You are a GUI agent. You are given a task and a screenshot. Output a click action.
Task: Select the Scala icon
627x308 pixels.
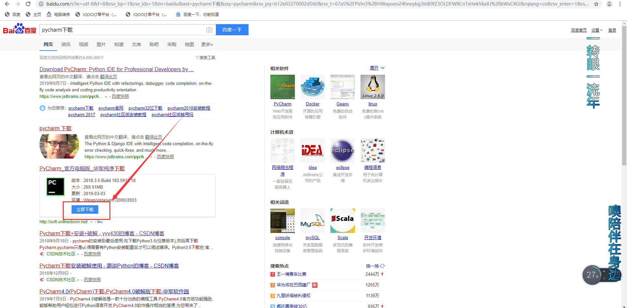(x=343, y=221)
